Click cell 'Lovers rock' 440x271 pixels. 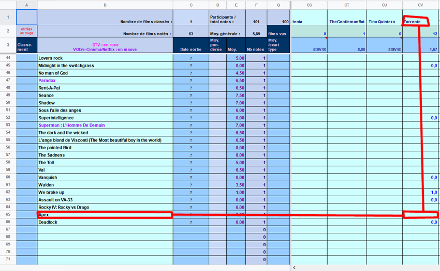105,58
